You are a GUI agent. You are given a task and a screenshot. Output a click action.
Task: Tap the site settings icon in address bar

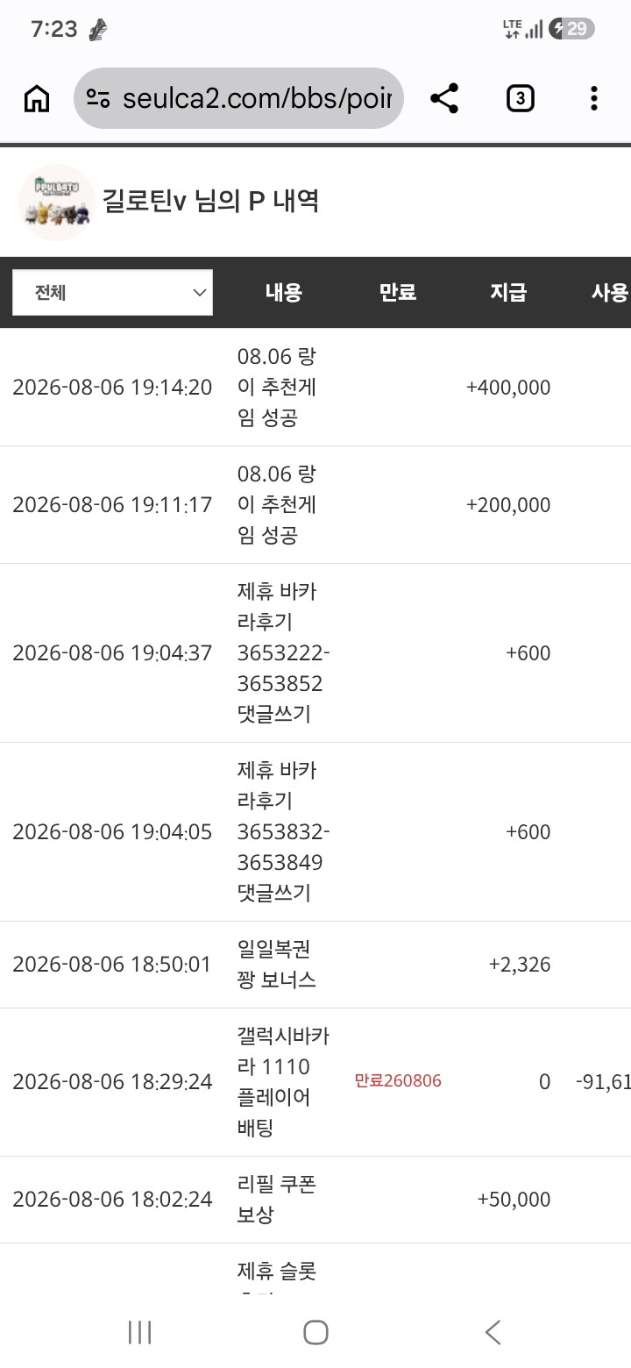[98, 99]
